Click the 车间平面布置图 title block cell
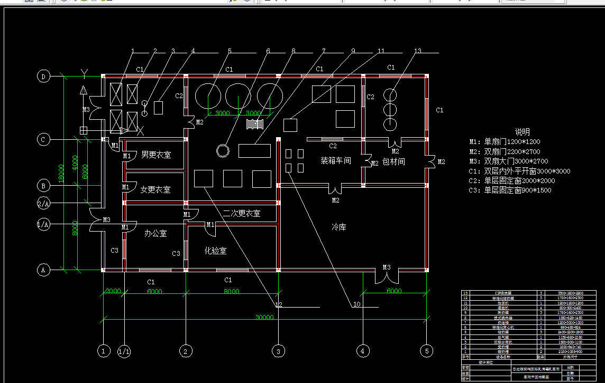 coord(536,377)
